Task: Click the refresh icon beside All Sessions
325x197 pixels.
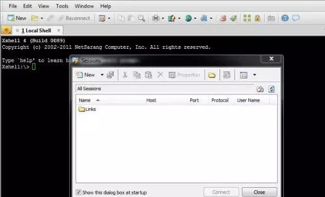Action: [272, 89]
